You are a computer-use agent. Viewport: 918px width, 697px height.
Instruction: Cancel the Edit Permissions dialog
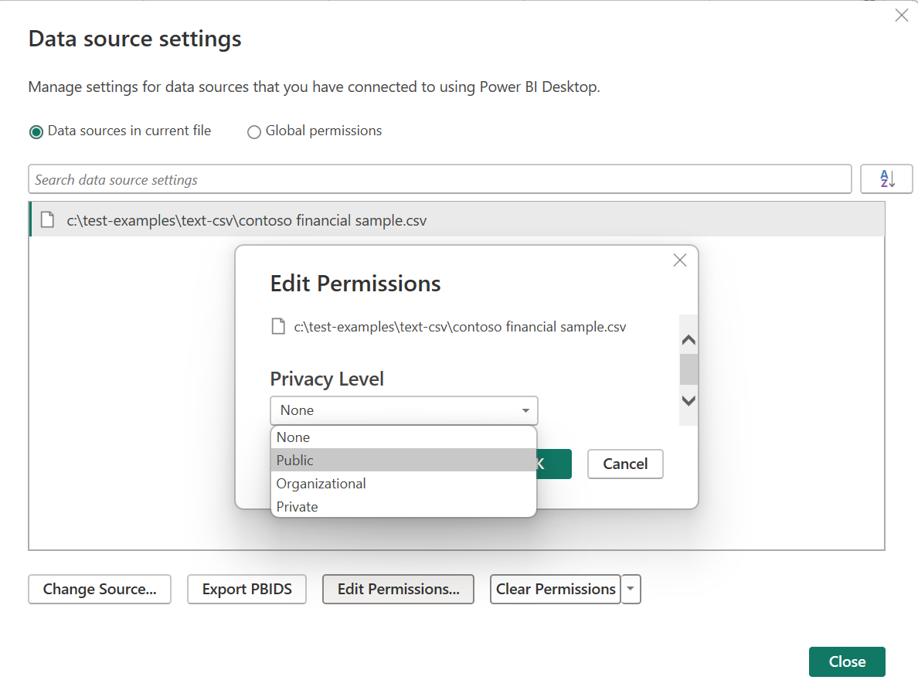(625, 464)
